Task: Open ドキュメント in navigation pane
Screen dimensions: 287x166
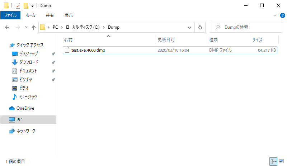Action: click(x=28, y=71)
